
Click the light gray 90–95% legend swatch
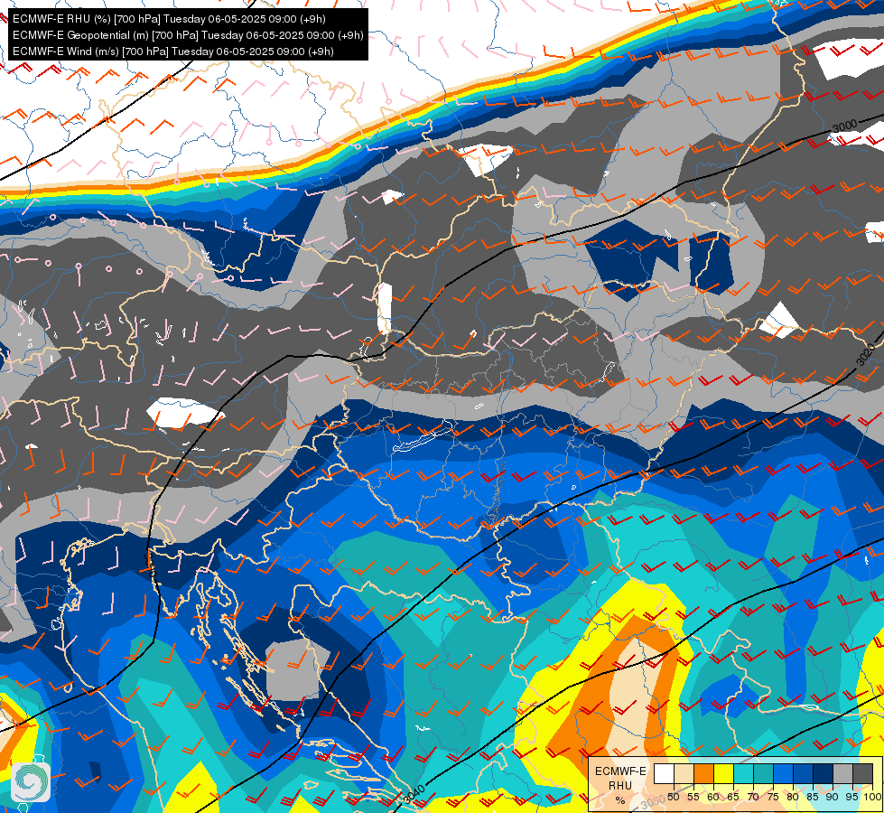(842, 773)
